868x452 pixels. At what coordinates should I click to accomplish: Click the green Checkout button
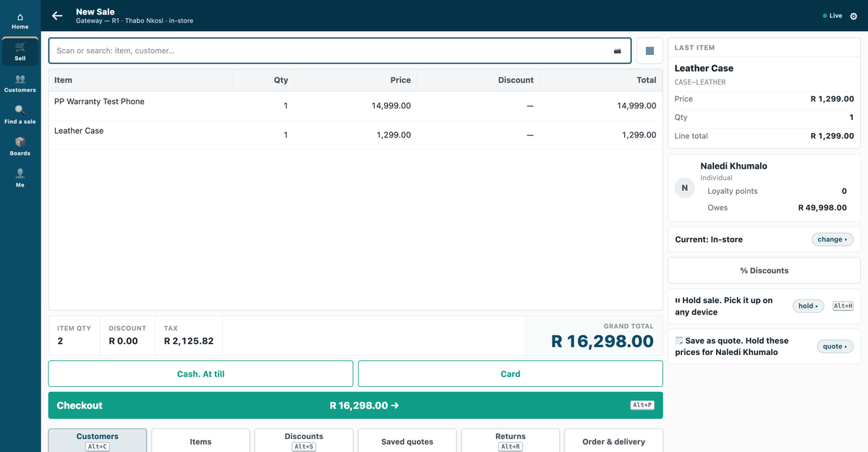pos(356,406)
